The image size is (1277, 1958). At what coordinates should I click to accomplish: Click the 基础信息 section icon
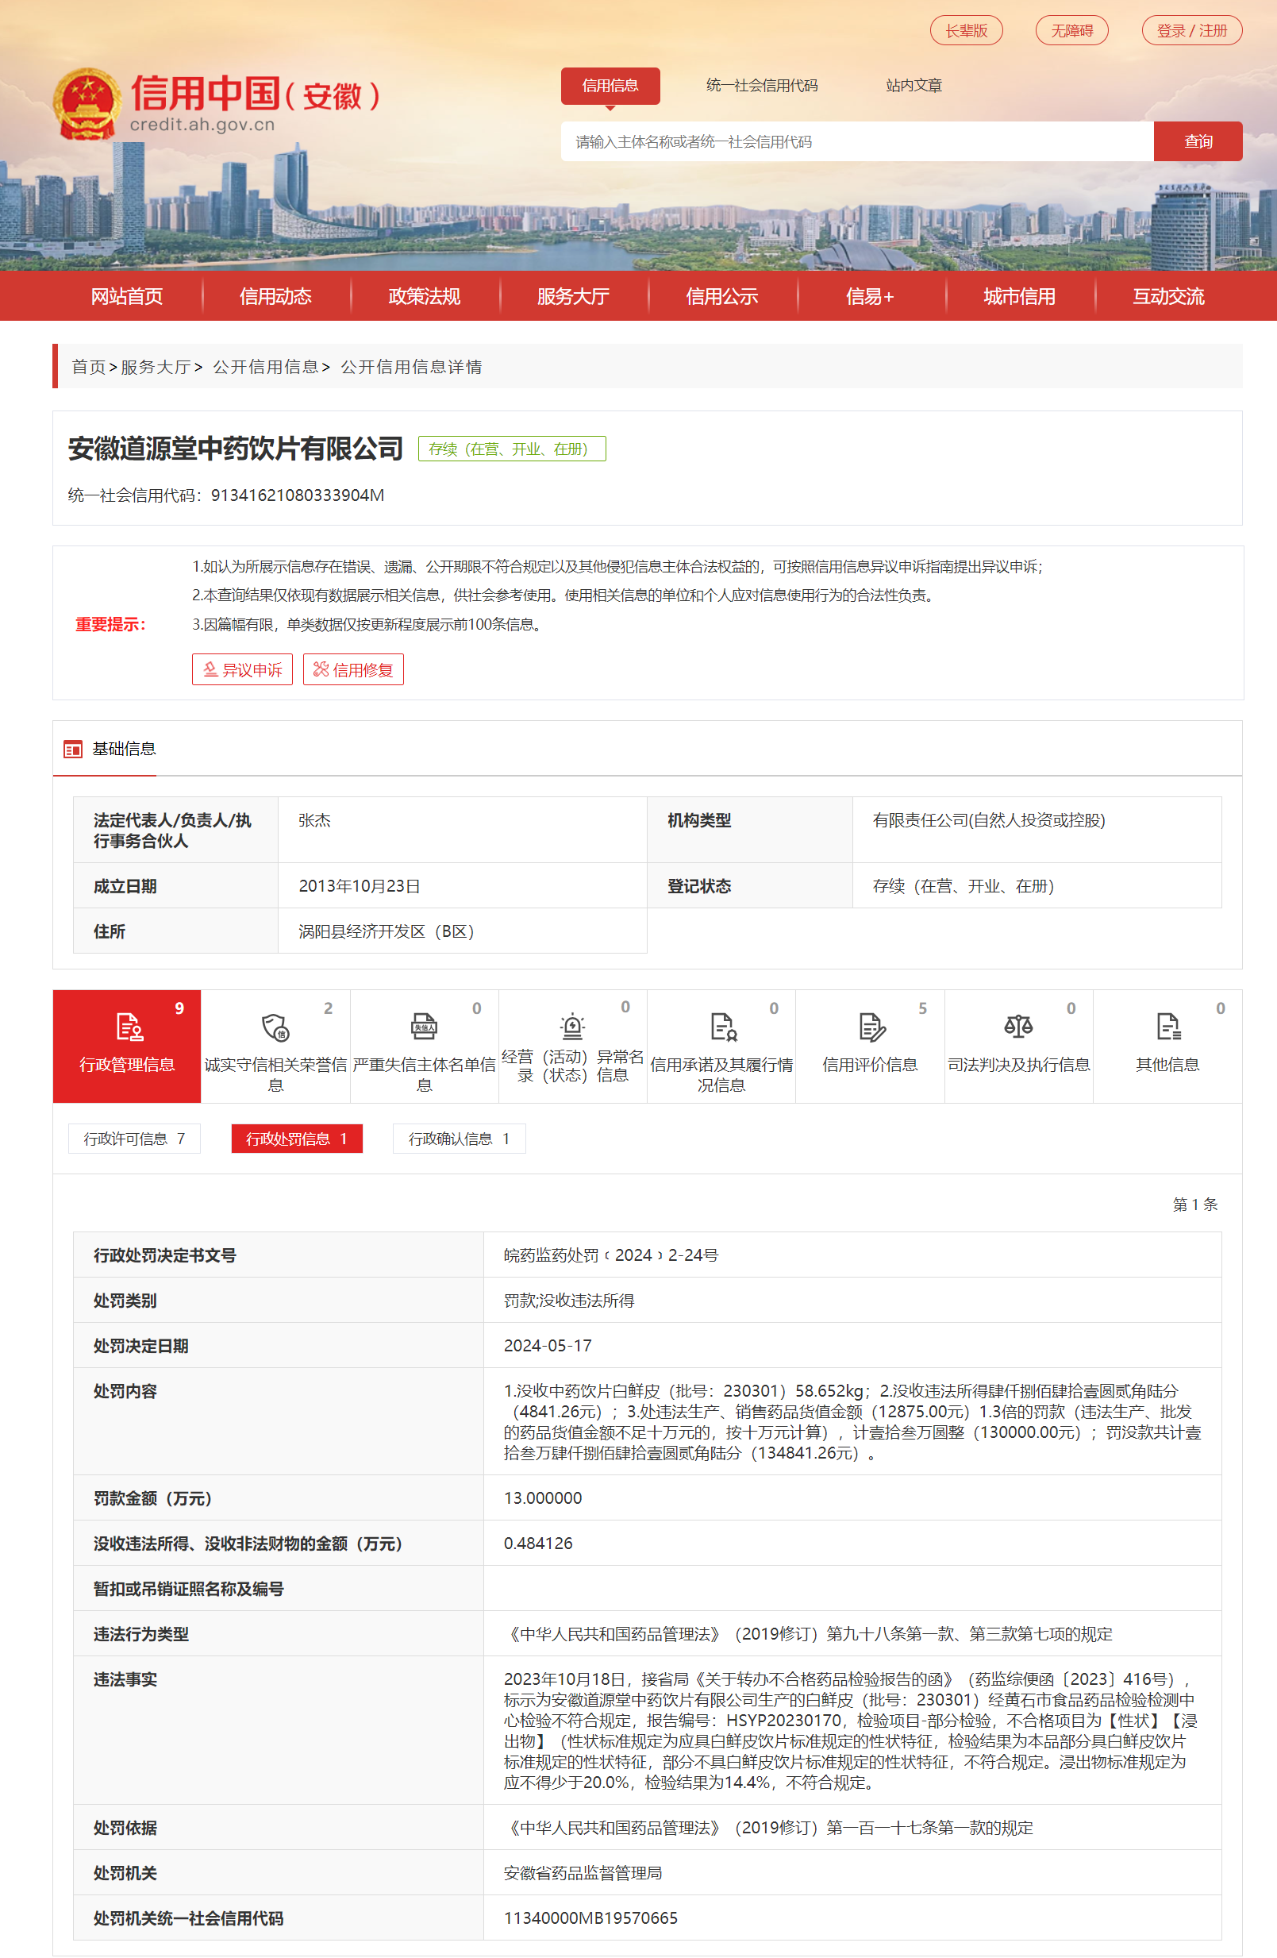coord(73,750)
